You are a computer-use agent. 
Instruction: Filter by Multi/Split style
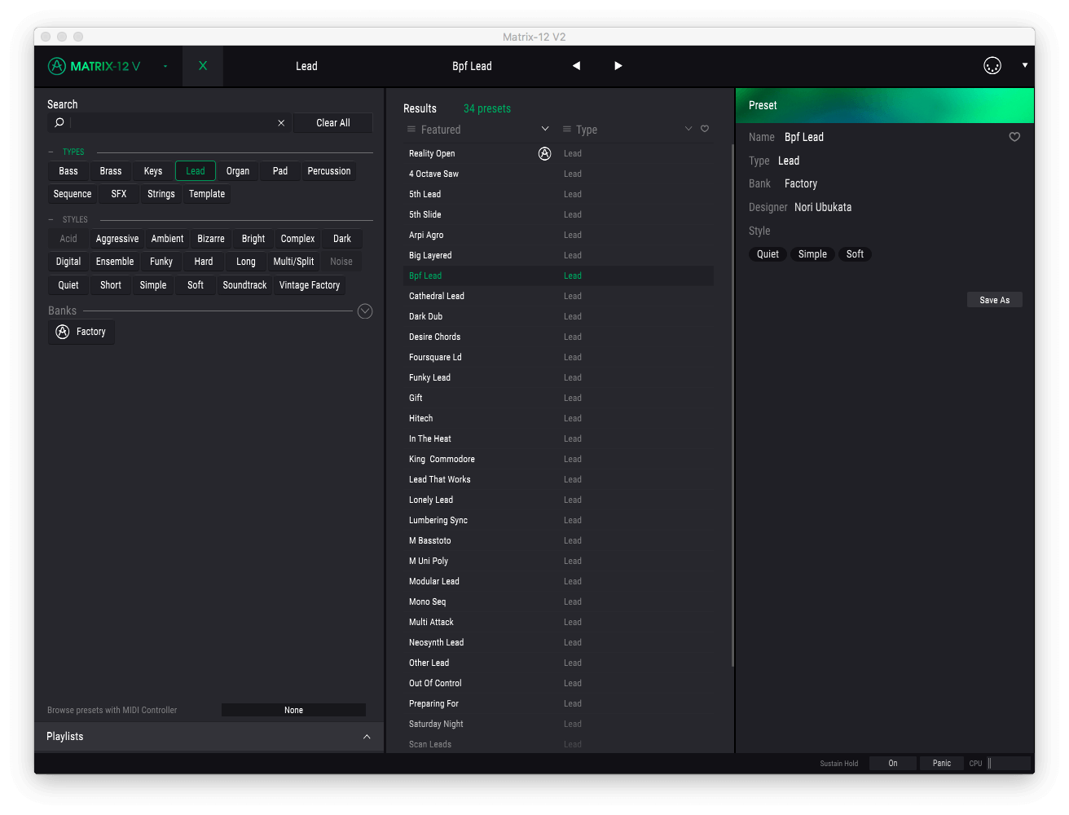tap(293, 262)
